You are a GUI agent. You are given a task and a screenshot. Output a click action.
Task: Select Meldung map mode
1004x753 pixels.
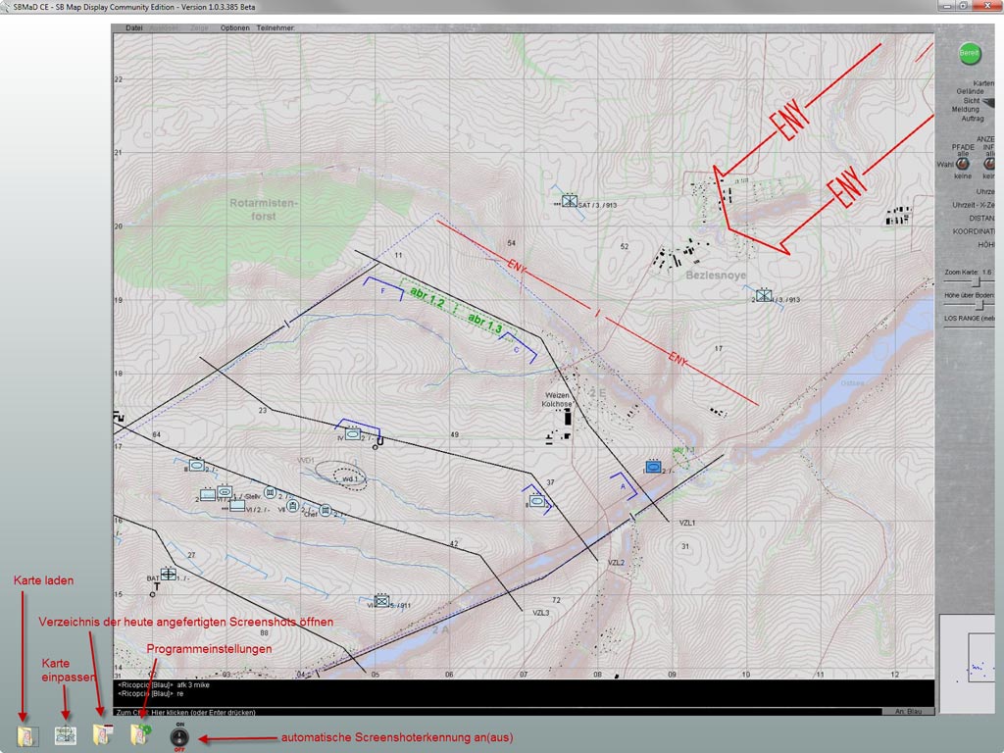(x=966, y=110)
